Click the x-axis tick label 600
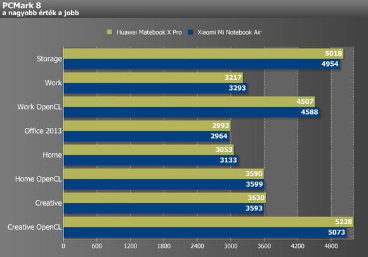 [96, 246]
